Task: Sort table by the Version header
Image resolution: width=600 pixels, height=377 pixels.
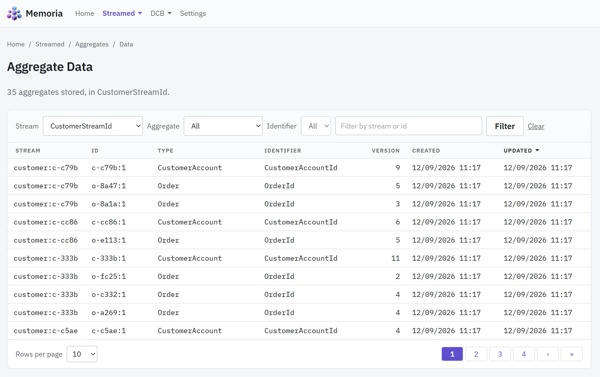Action: 386,150
